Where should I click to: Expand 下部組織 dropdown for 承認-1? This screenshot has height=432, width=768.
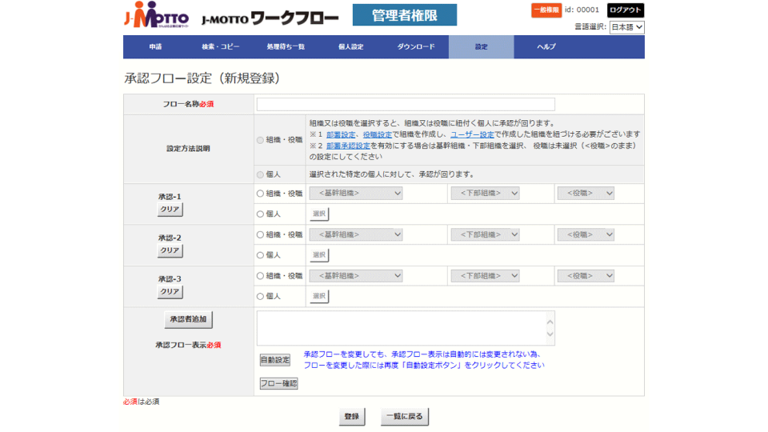[x=486, y=194]
